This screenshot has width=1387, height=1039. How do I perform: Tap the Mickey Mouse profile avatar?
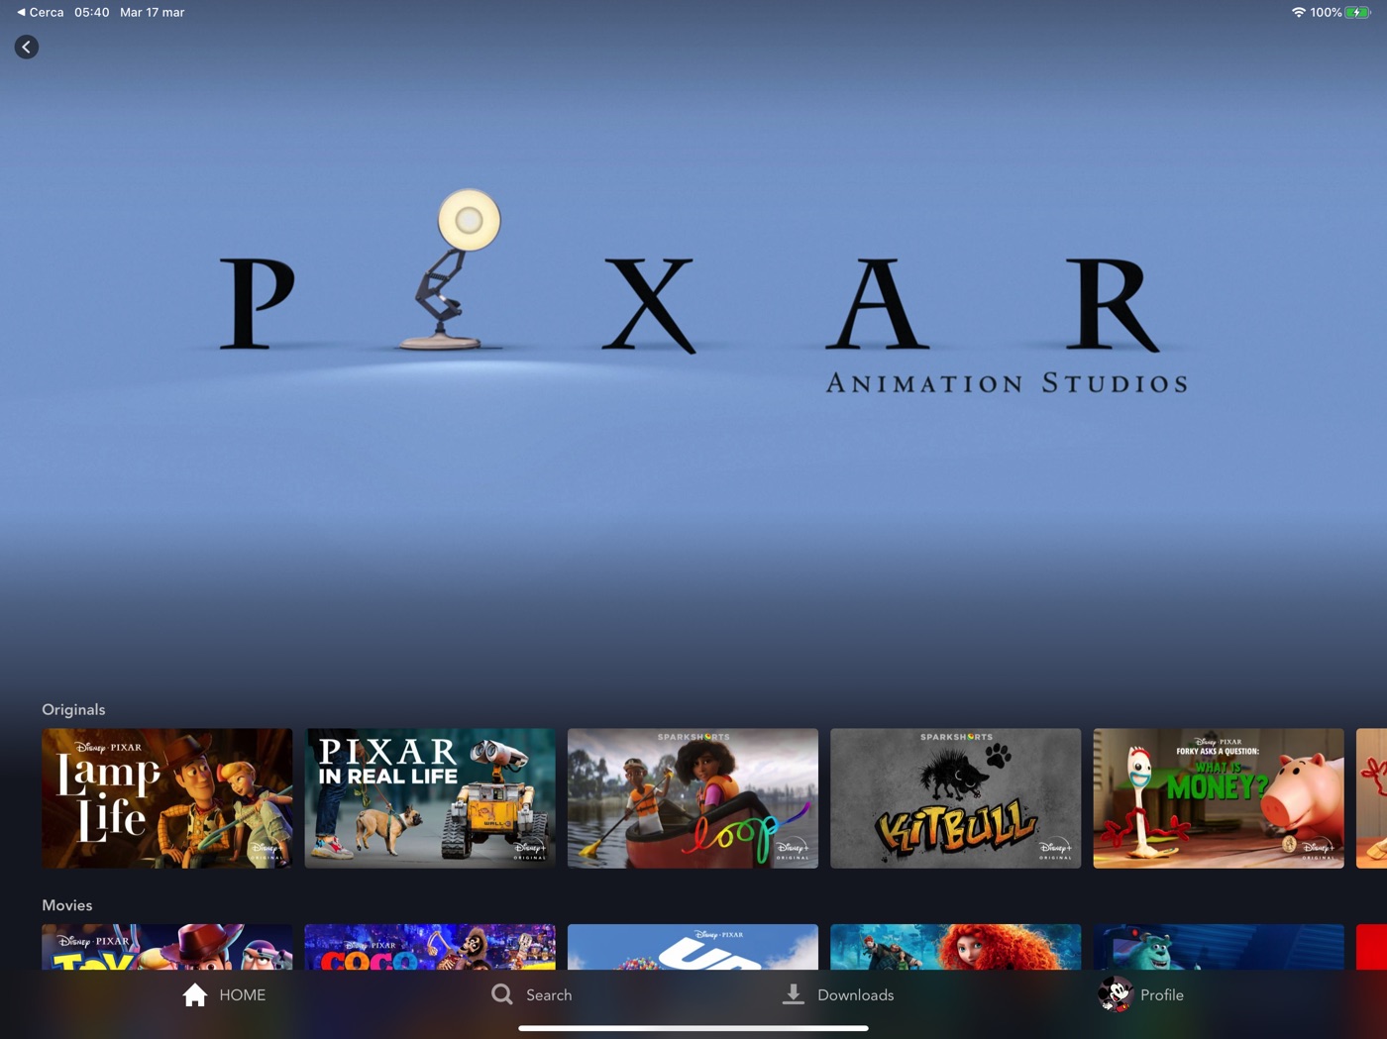tap(1115, 993)
